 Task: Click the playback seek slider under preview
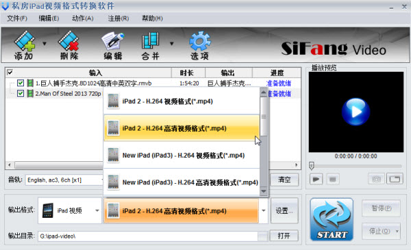coord(356,166)
